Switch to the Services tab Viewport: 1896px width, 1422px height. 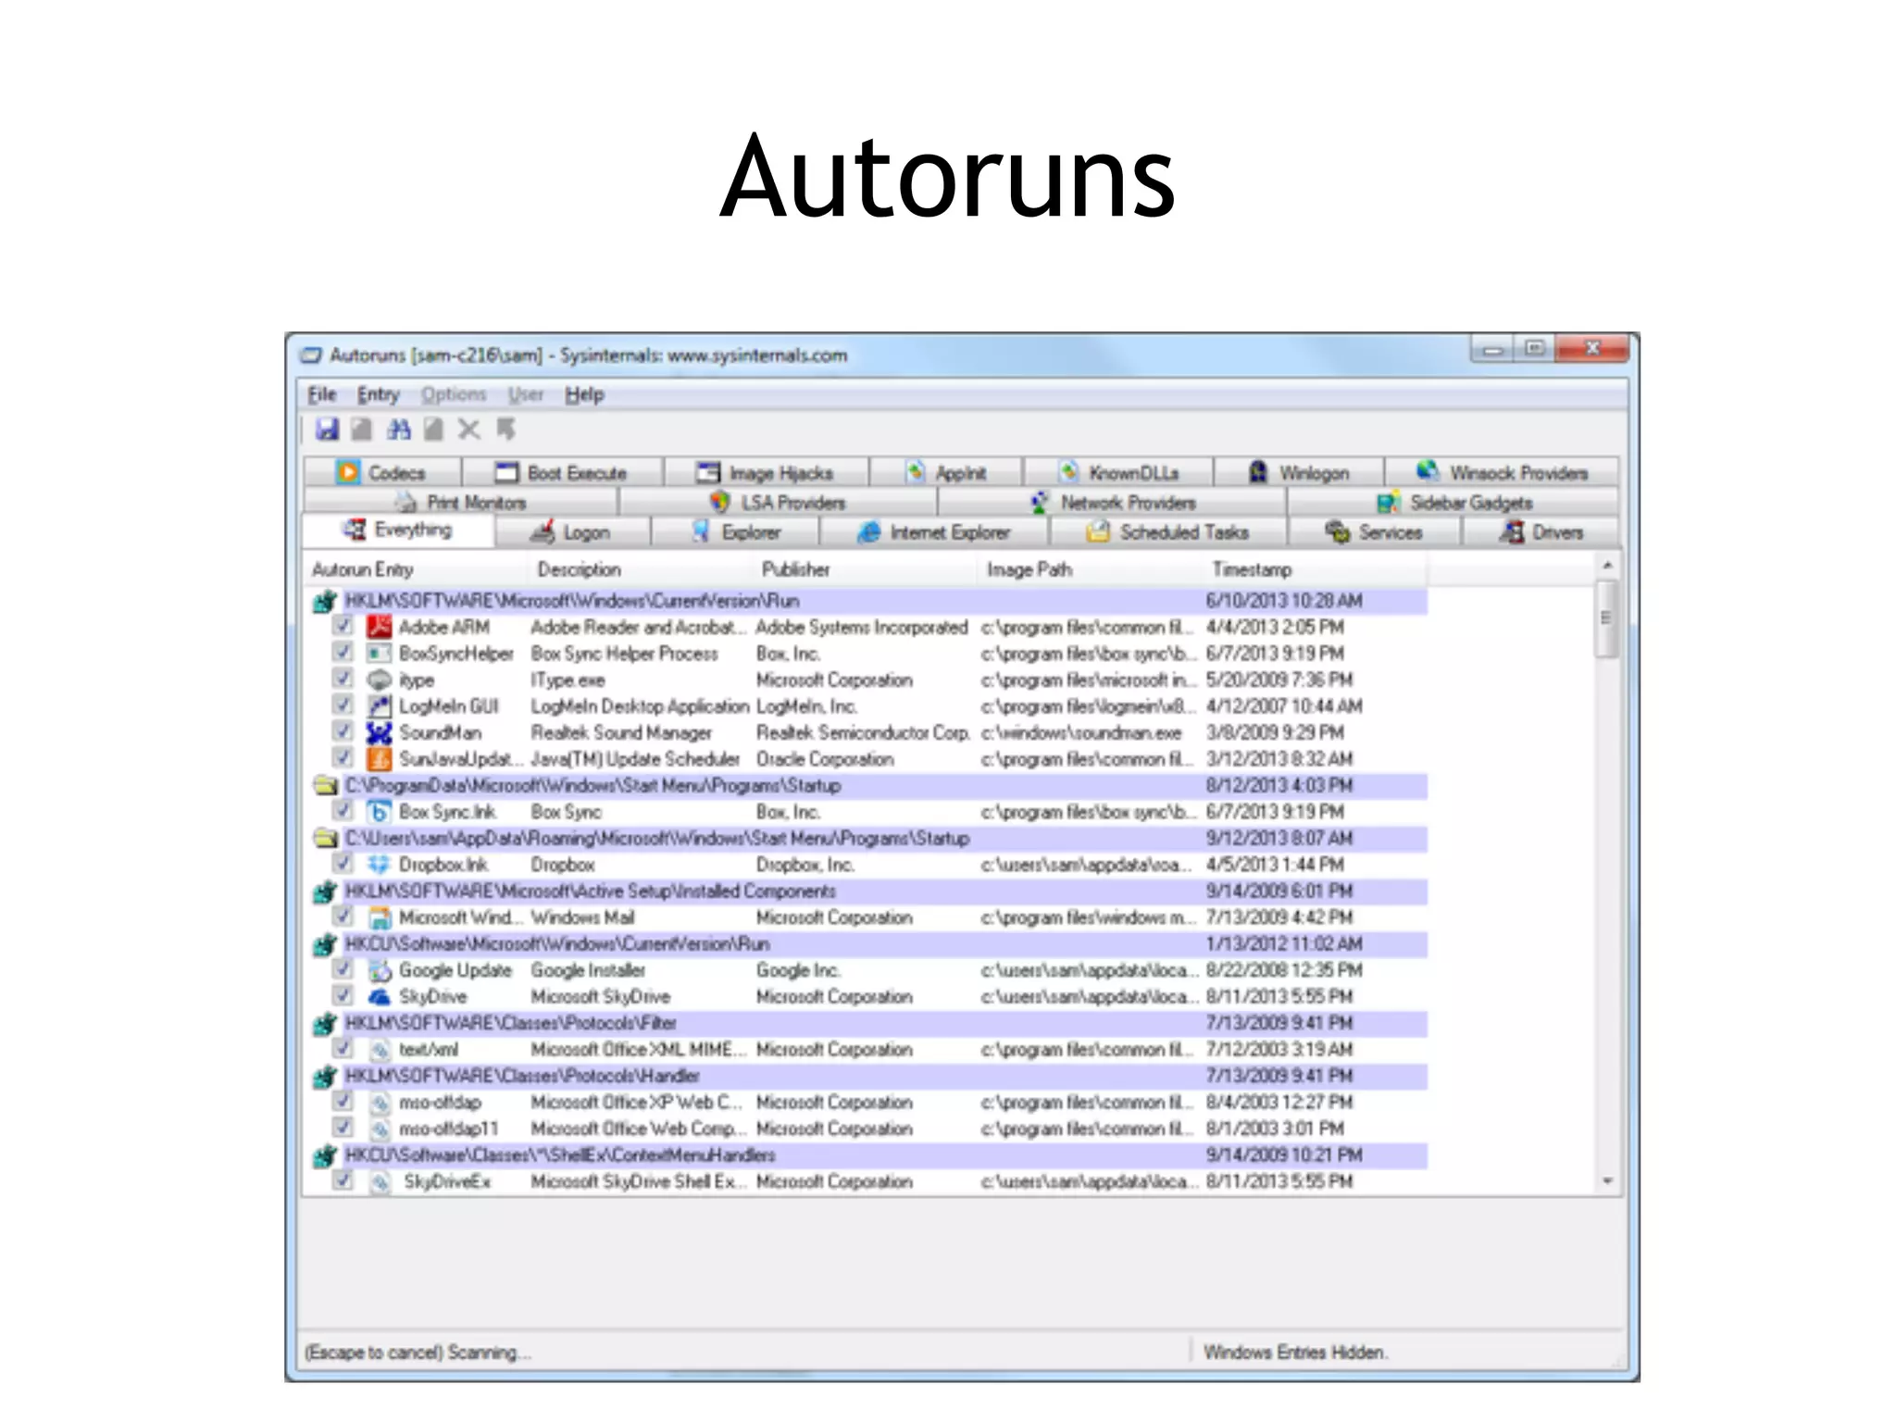point(1374,532)
